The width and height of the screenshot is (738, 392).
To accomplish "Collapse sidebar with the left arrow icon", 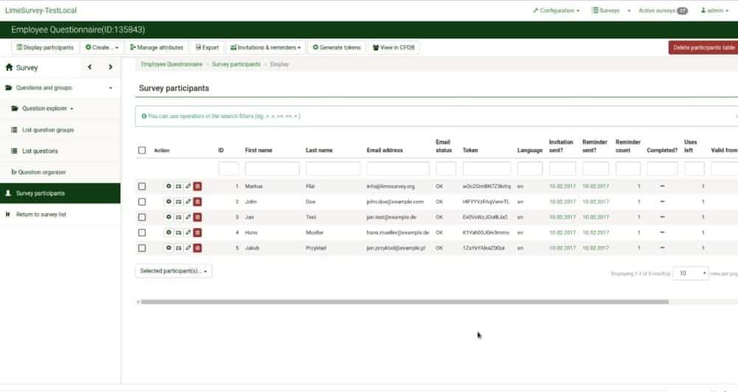I will 89,67.
